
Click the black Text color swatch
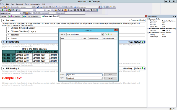pyautogui.click(x=164, y=31)
